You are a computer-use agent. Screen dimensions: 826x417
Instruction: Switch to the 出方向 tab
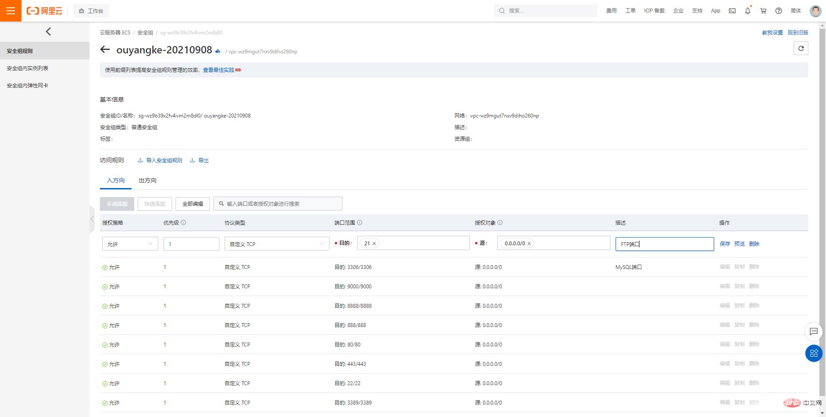point(148,180)
